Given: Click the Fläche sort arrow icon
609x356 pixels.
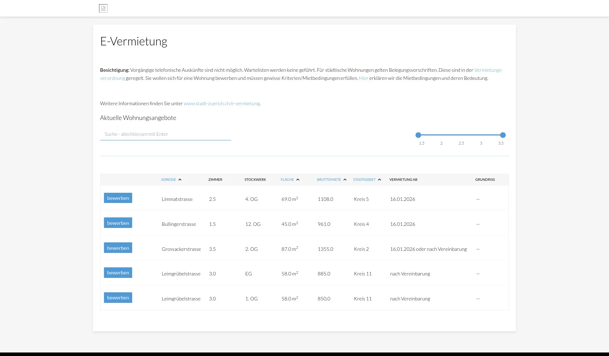Looking at the screenshot, I should (x=298, y=180).
